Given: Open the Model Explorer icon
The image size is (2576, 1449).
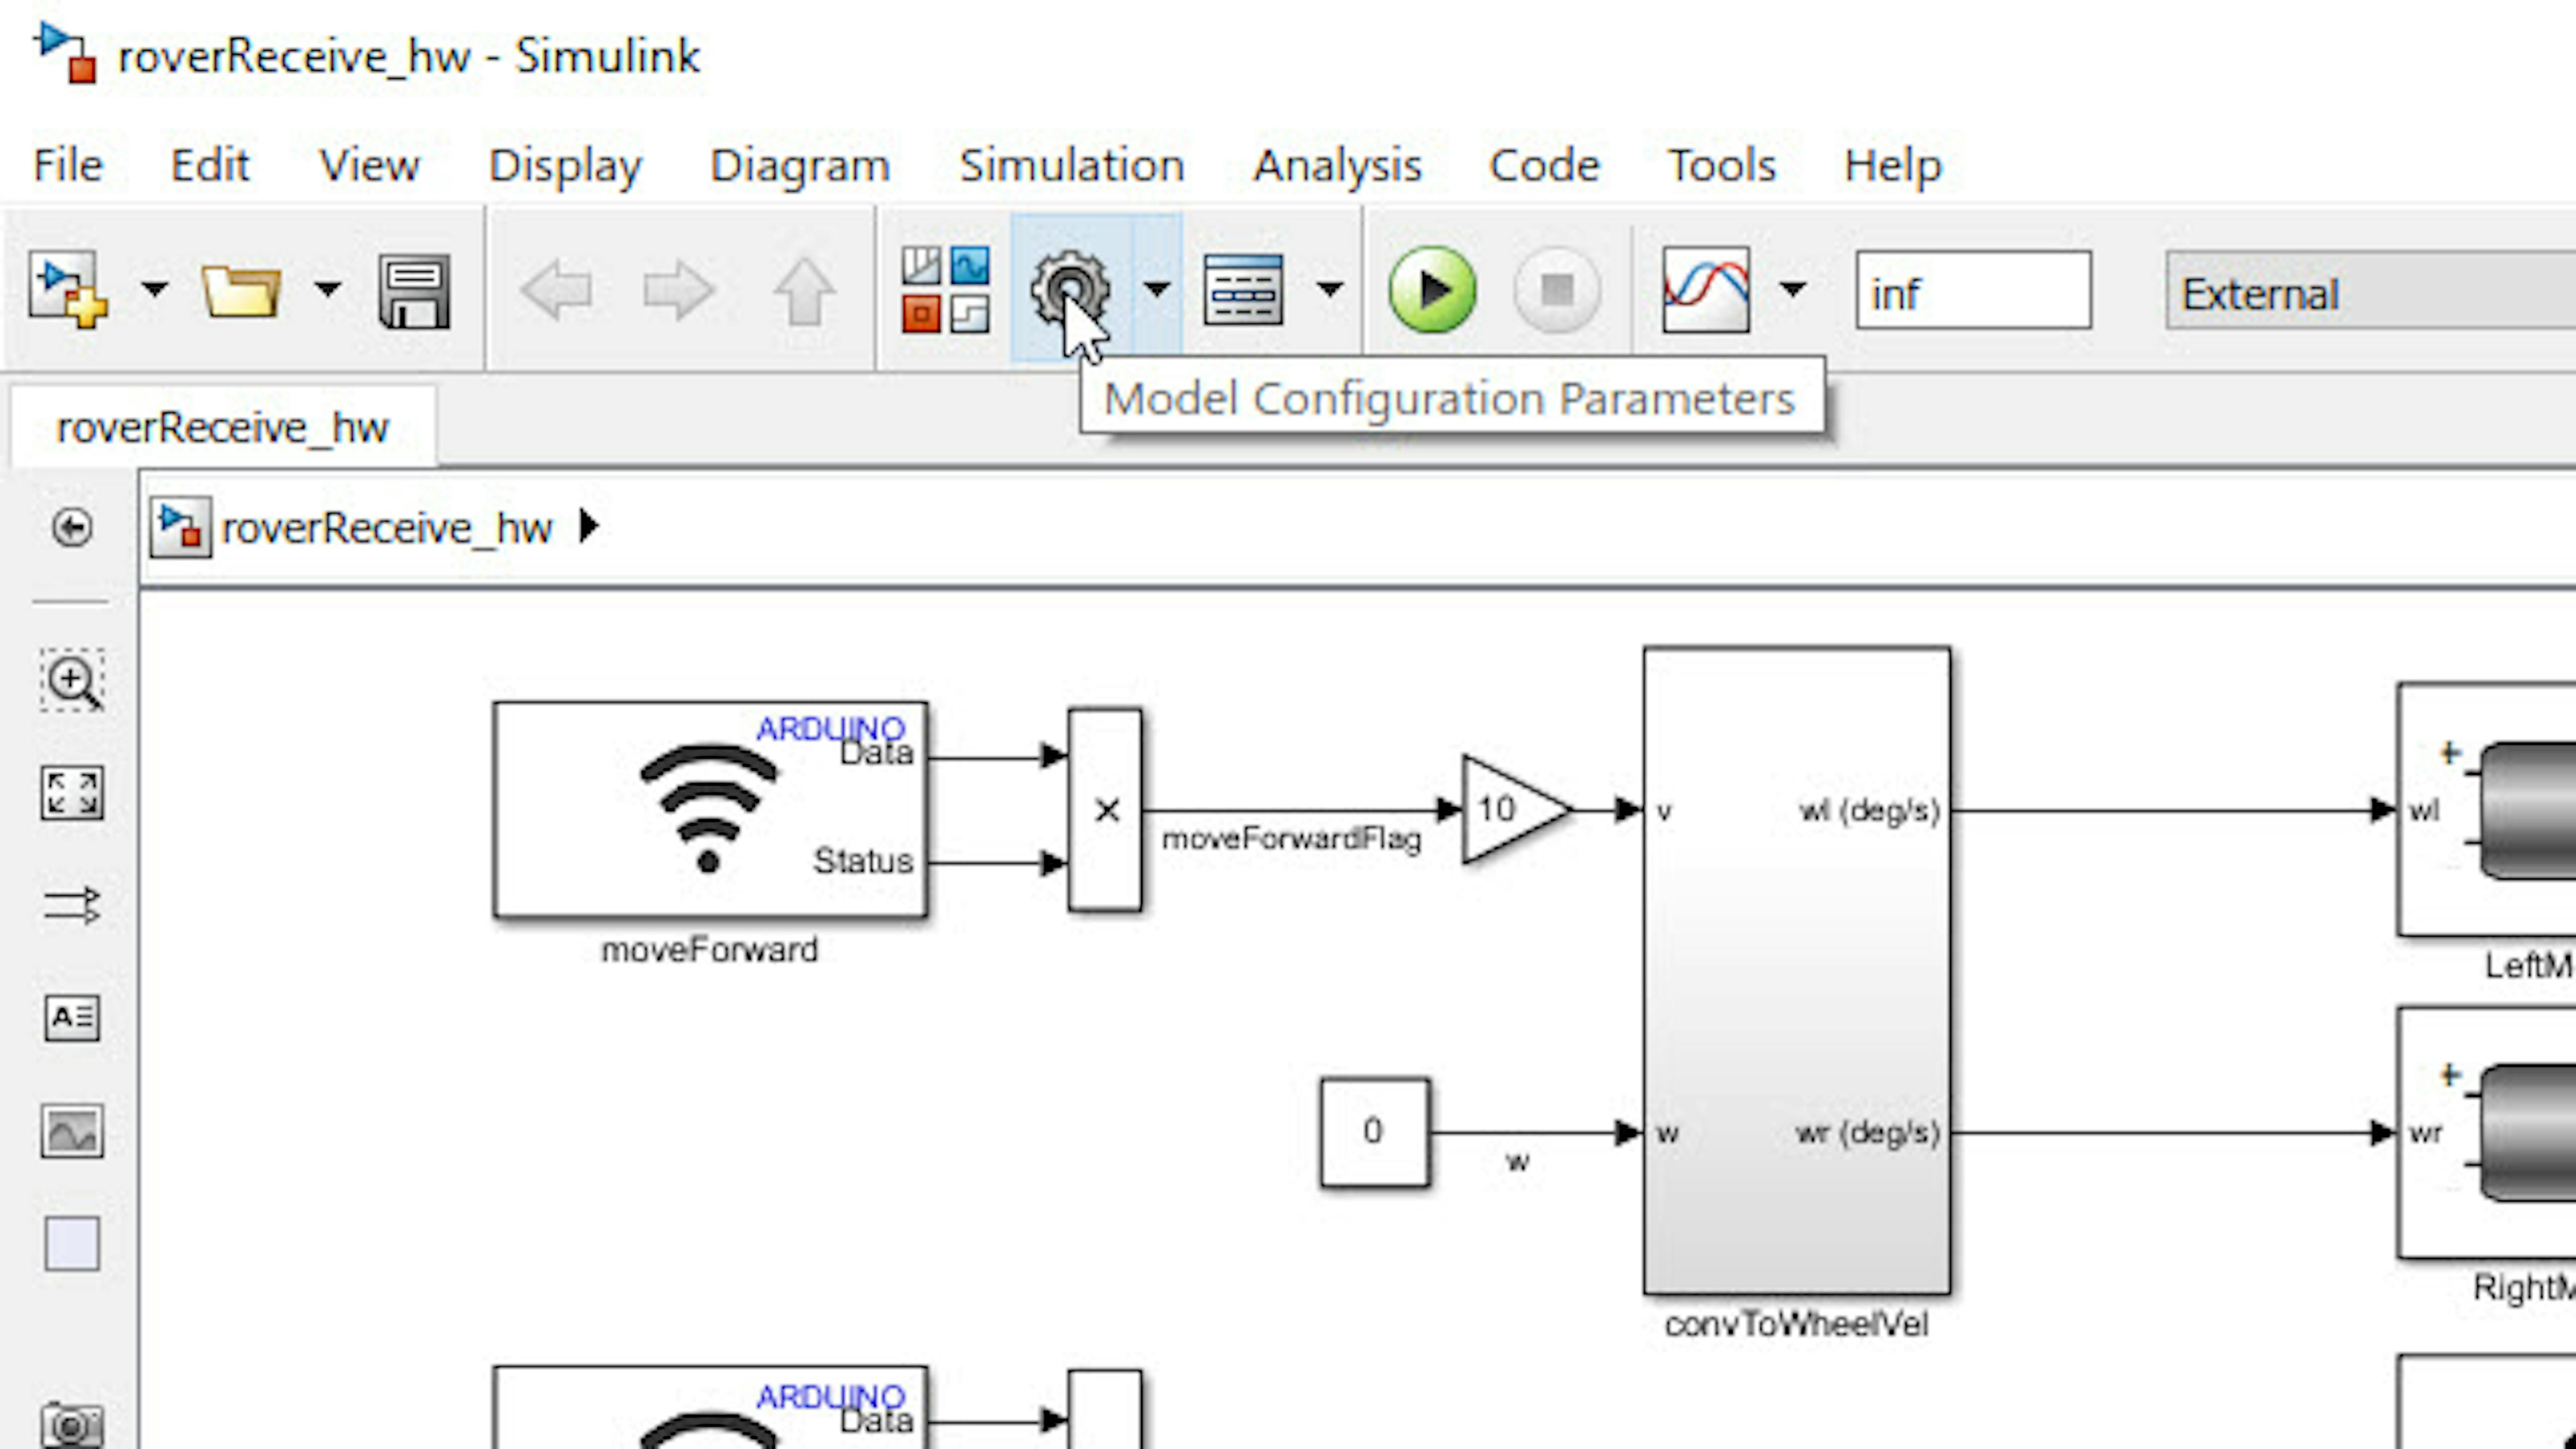Looking at the screenshot, I should [x=1243, y=290].
